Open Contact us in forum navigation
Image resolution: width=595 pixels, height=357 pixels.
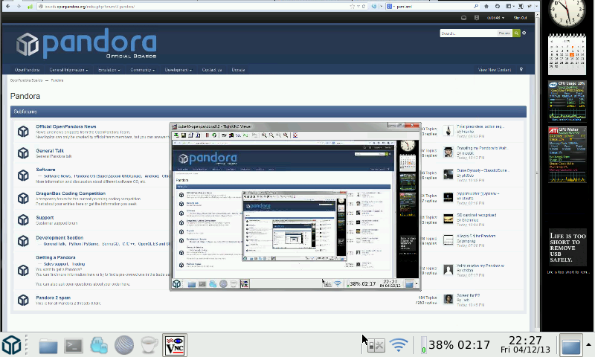tap(212, 70)
